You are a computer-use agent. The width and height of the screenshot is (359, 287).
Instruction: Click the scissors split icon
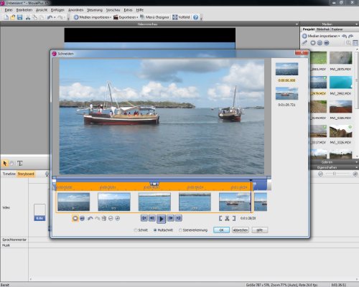coord(227,218)
